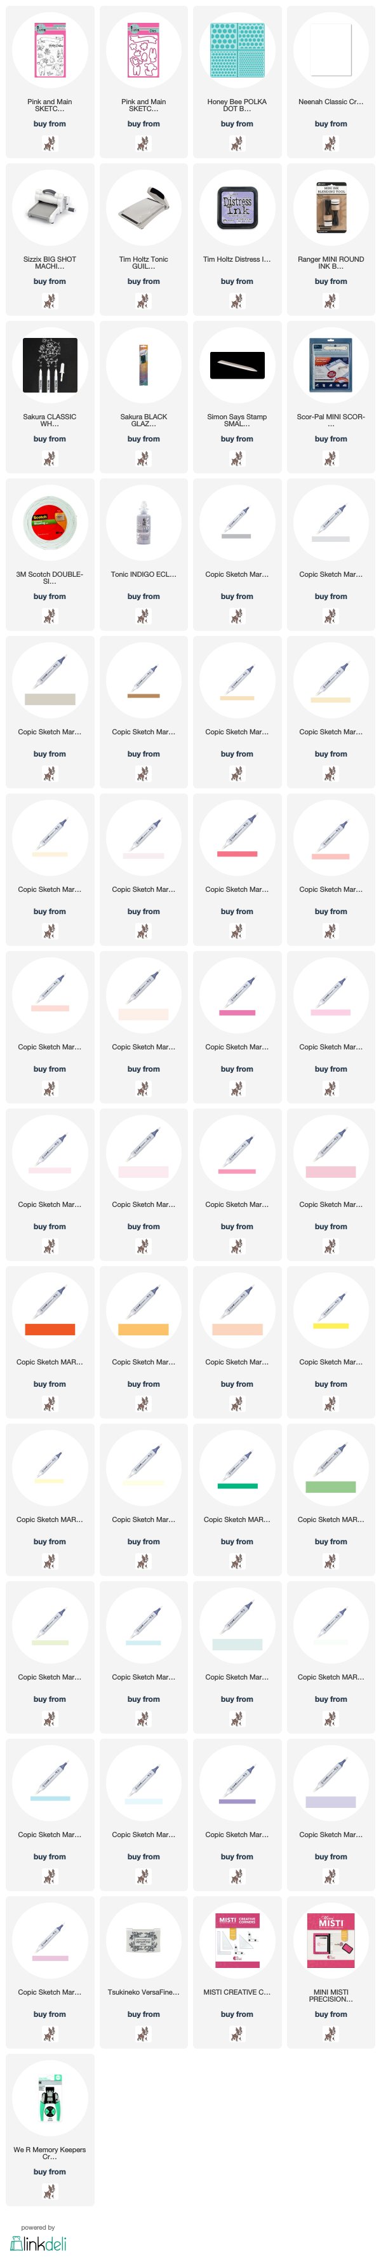The height and width of the screenshot is (2257, 381).
Task: Click the store icon under Sakura BLACK GLAZ
Action: [144, 458]
